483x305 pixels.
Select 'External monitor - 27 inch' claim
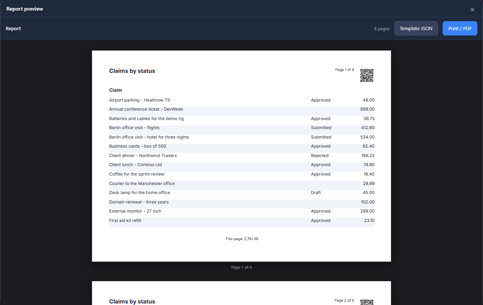click(x=135, y=211)
